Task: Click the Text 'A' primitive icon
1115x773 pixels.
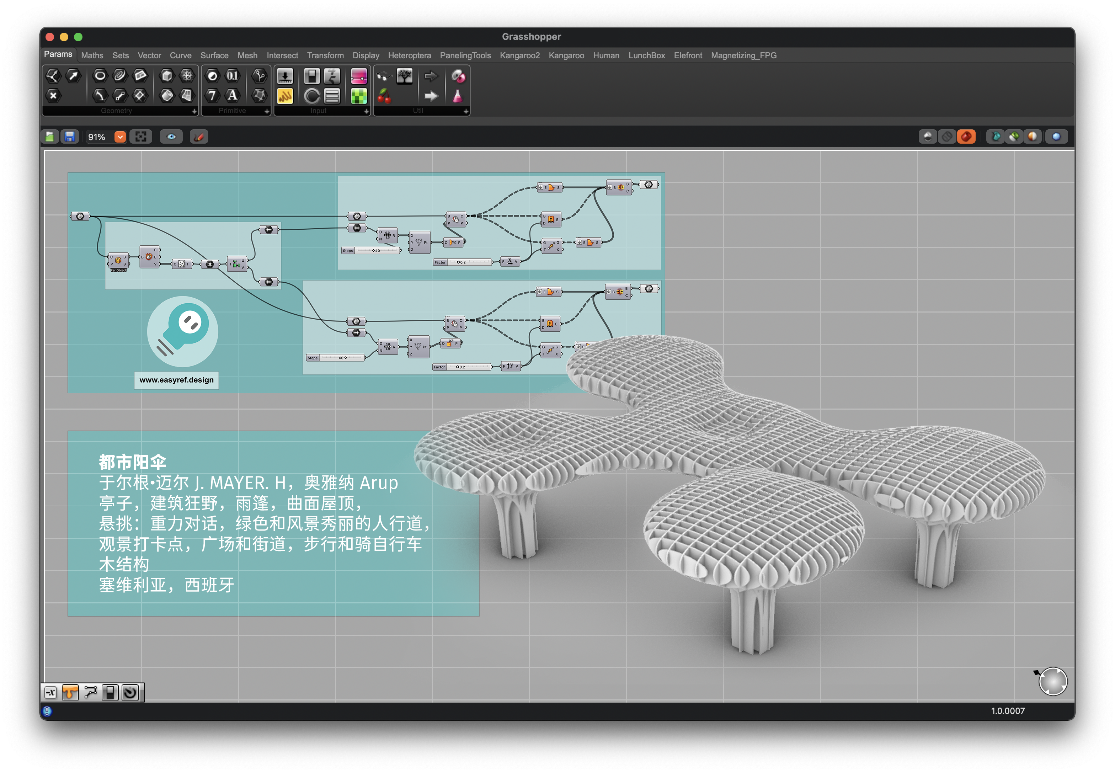Action: 233,95
